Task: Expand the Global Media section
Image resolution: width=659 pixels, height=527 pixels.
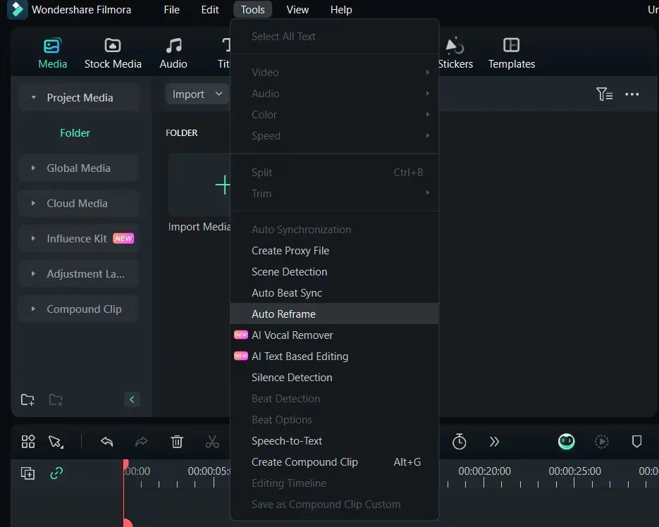Action: pyautogui.click(x=33, y=168)
